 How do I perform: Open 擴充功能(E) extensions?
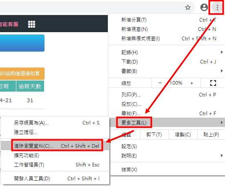55,155
